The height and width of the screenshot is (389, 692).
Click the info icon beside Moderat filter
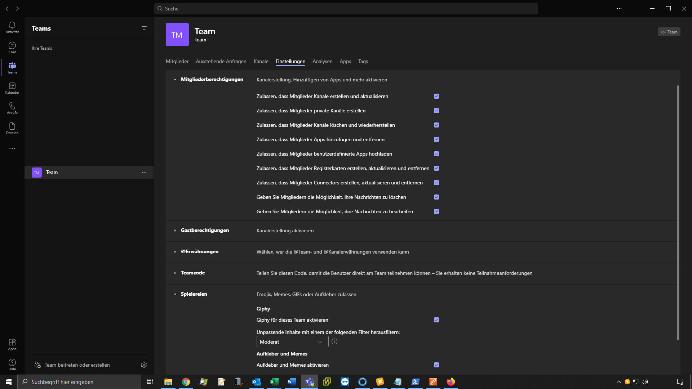[334, 341]
